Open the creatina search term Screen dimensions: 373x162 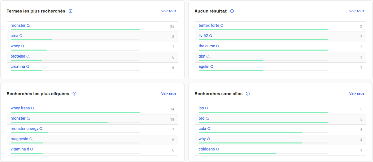click(x=18, y=67)
